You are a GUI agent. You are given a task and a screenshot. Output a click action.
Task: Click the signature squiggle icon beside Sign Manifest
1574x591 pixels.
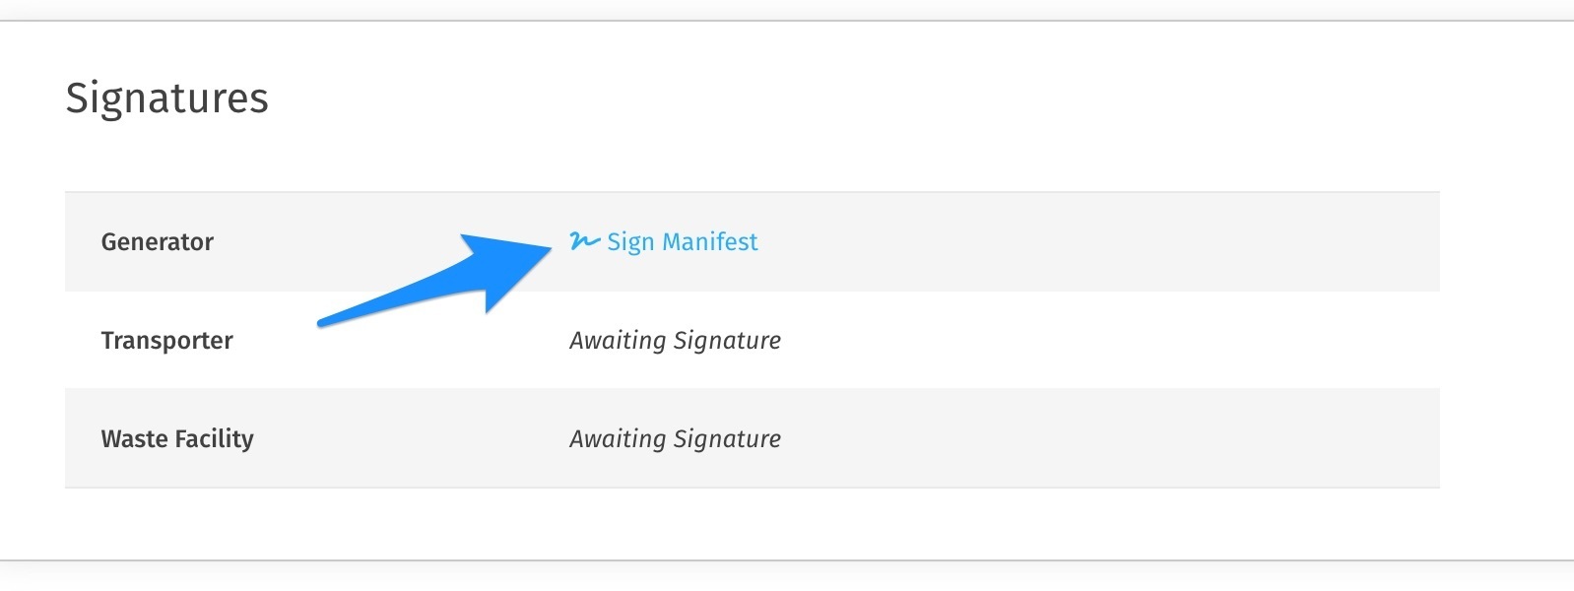point(584,240)
